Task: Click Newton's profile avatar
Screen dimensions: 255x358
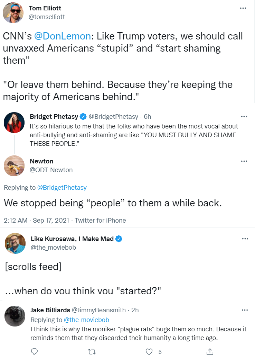Action: click(14, 165)
